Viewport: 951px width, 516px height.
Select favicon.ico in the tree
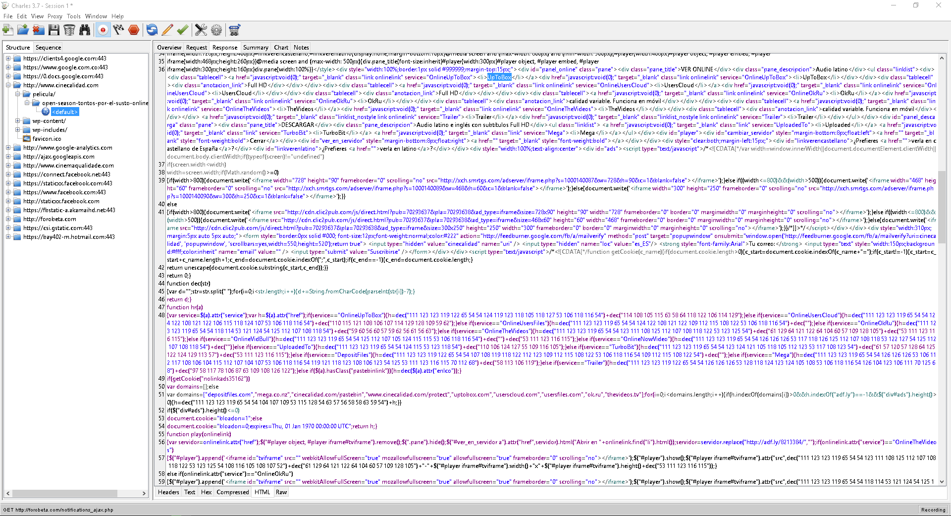pyautogui.click(x=47, y=139)
